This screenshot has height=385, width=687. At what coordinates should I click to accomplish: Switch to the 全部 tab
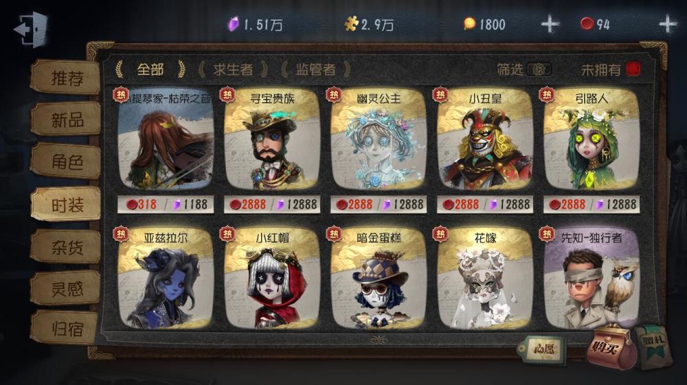click(150, 69)
